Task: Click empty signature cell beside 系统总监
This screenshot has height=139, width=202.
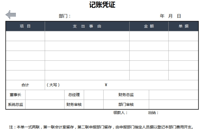Action: pos(45,104)
